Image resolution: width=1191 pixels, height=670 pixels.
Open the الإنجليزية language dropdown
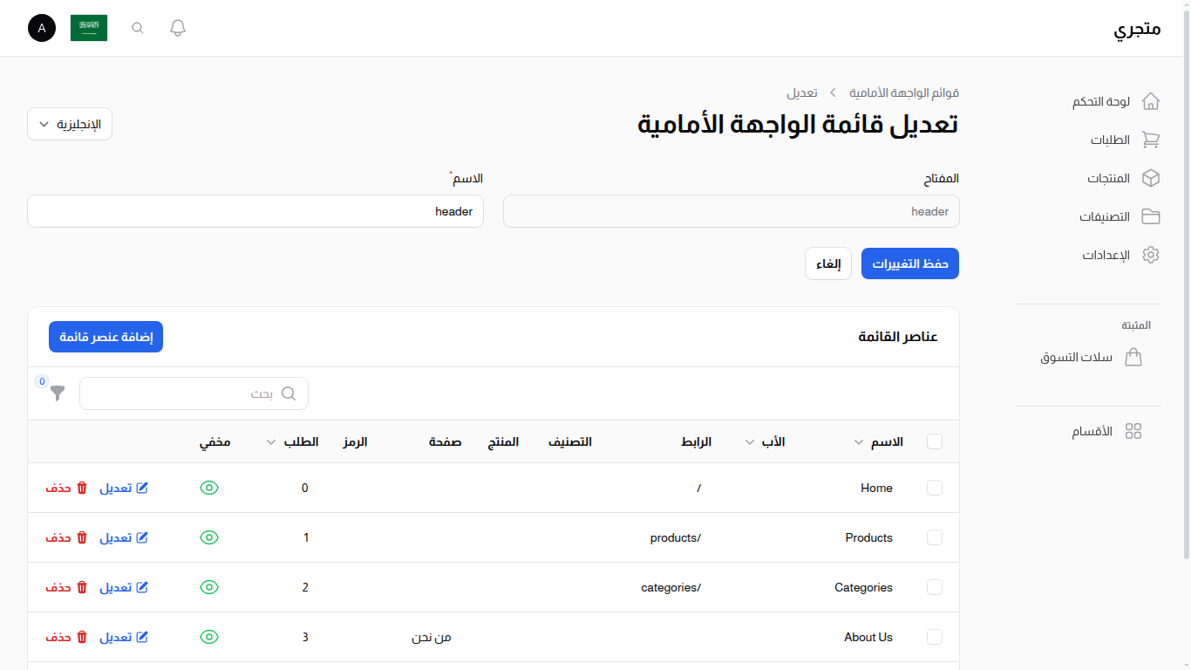click(69, 124)
